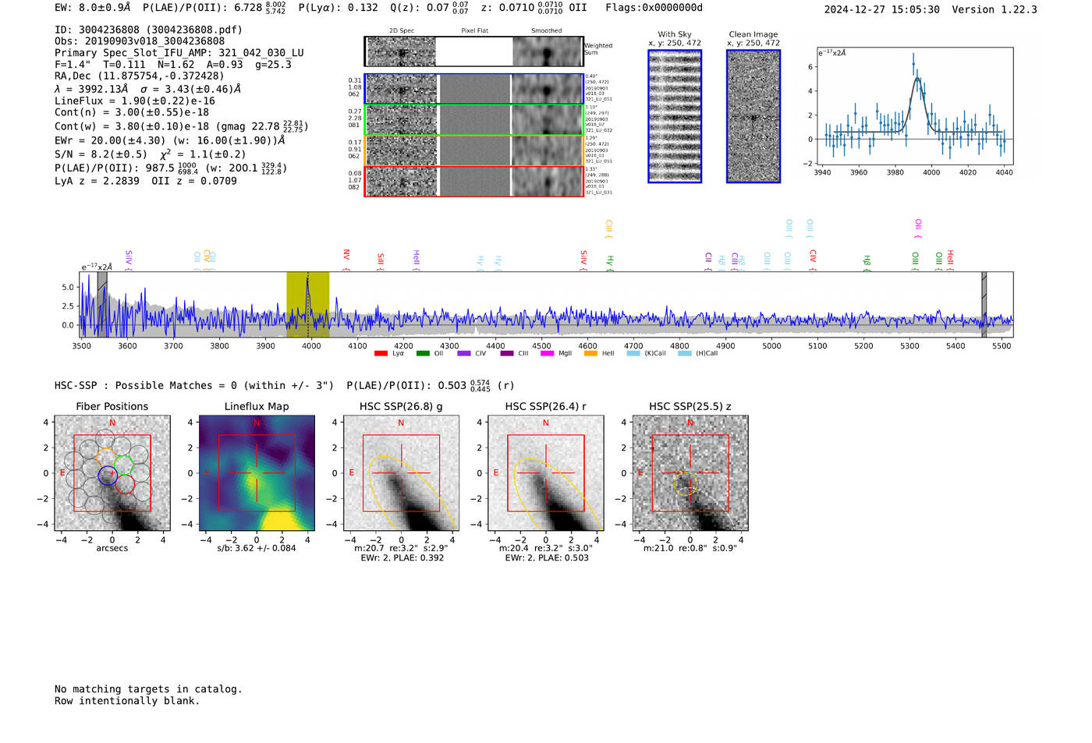
Task: Click the 'Row intentionally blank.' message
Action: [x=127, y=701]
